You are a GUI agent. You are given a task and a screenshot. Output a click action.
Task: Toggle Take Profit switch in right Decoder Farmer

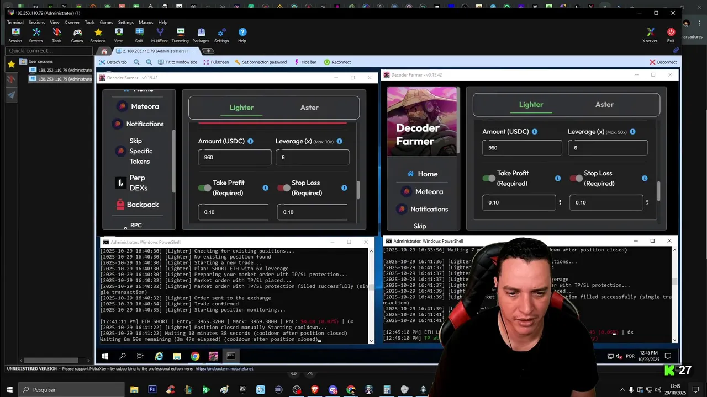pos(489,178)
